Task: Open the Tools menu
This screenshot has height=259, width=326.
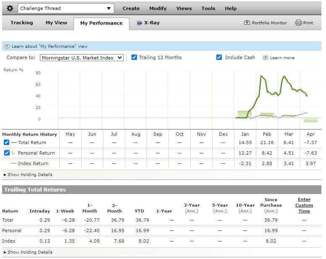Action: pos(208,8)
